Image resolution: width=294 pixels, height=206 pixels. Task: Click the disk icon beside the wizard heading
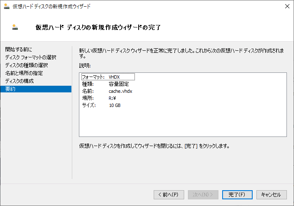[15, 27]
